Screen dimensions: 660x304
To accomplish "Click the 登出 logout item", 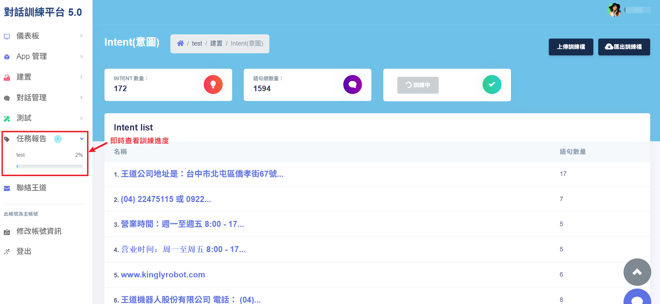I will coord(24,251).
